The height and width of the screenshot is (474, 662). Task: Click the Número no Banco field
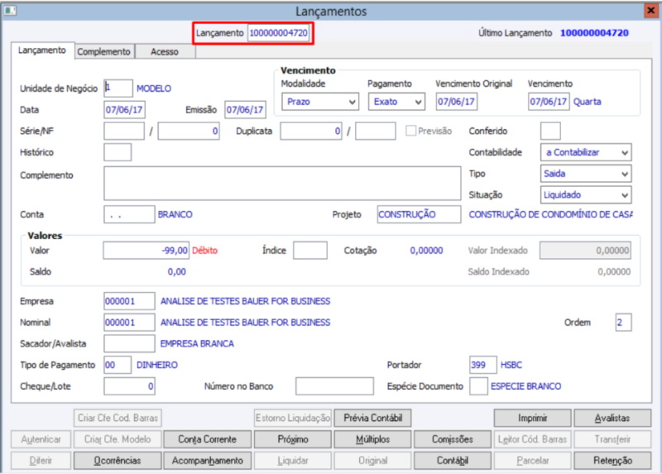pyautogui.click(x=334, y=386)
